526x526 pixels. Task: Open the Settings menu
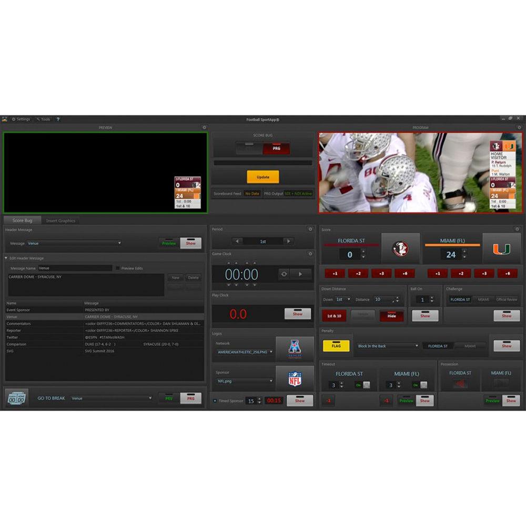21,119
